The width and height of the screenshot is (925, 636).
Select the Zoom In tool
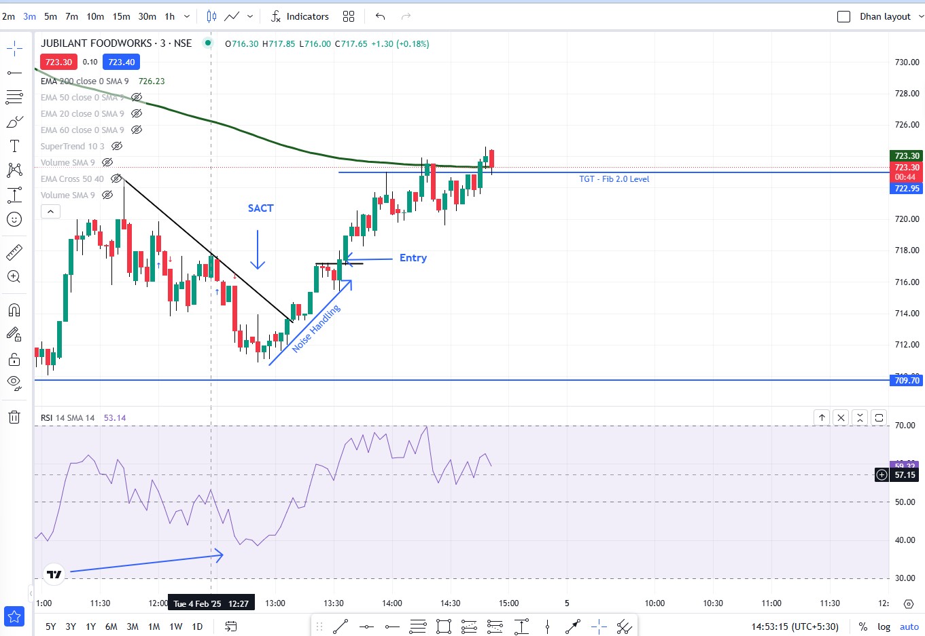point(14,276)
